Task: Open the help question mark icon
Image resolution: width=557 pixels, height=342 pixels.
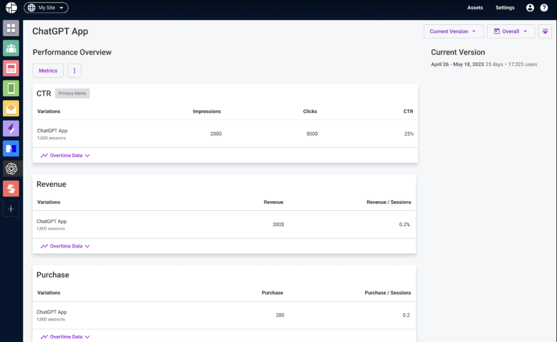Action: (544, 8)
